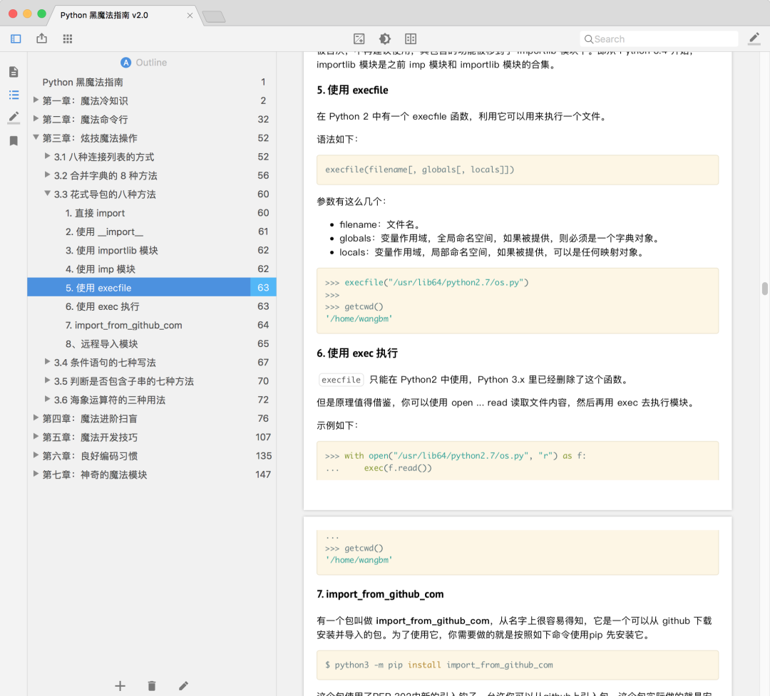Image resolution: width=770 pixels, height=696 pixels.
Task: Click heading 5. 使用 execfile in document
Action: [353, 90]
